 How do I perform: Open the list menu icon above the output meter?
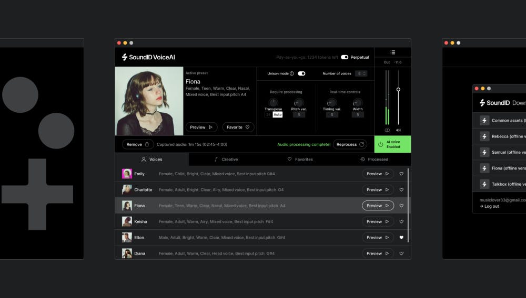coord(392,52)
